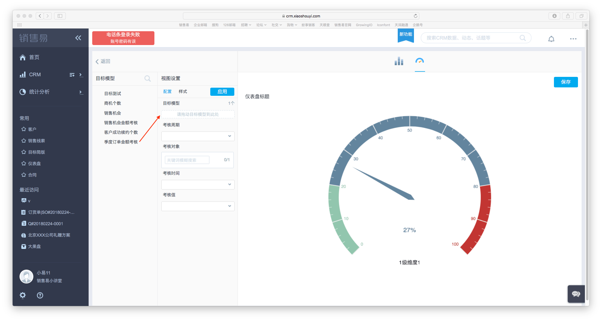602x321 pixels.
Task: Select 季度订单金额考核 in the model list
Action: click(121, 142)
